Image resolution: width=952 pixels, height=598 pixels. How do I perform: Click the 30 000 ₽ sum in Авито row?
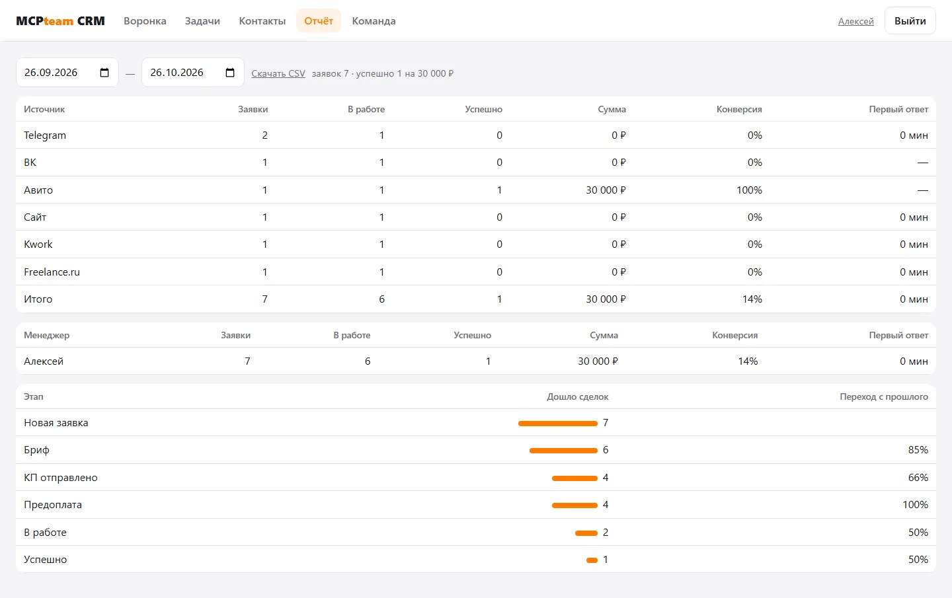(606, 190)
